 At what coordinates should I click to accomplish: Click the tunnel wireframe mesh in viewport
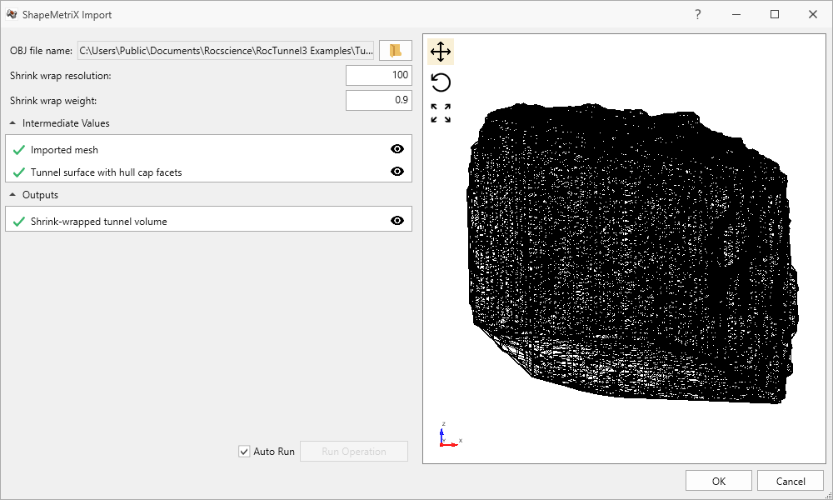pyautogui.click(x=632, y=252)
